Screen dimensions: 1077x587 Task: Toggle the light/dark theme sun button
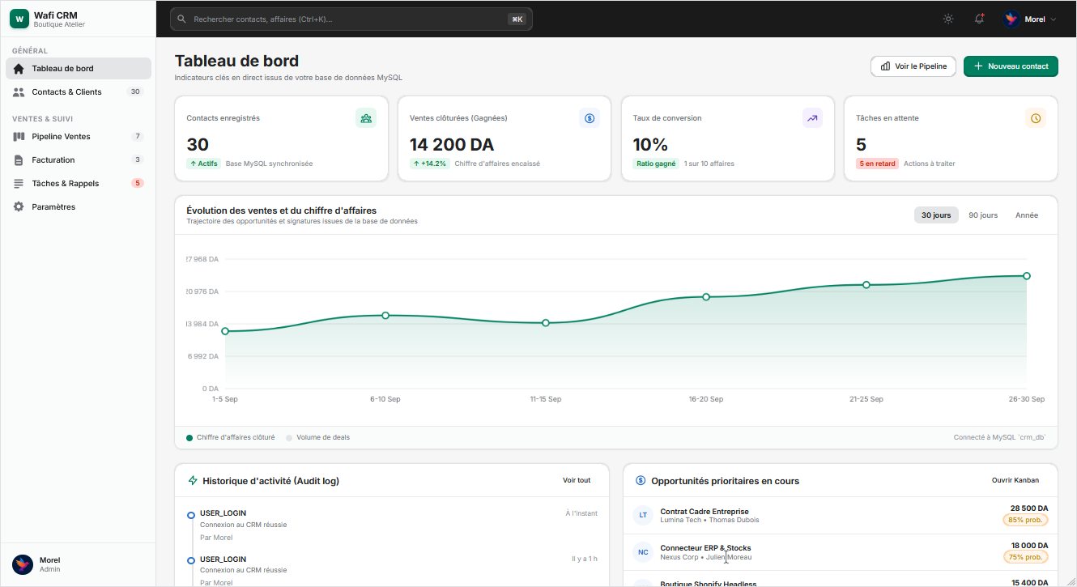948,19
